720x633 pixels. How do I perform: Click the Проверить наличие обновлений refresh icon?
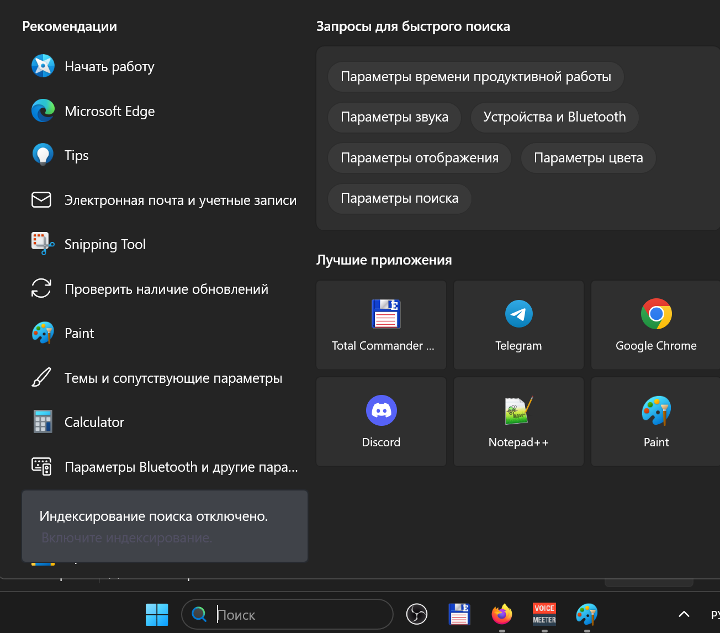pyautogui.click(x=41, y=289)
